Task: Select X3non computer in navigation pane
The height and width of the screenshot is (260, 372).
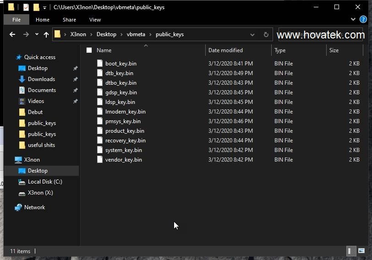Action: click(x=32, y=160)
